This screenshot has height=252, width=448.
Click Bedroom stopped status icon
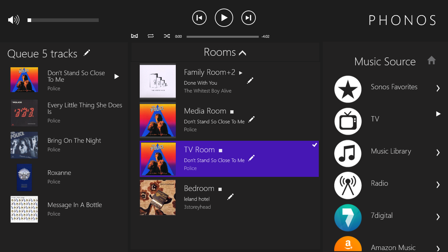coord(220,189)
